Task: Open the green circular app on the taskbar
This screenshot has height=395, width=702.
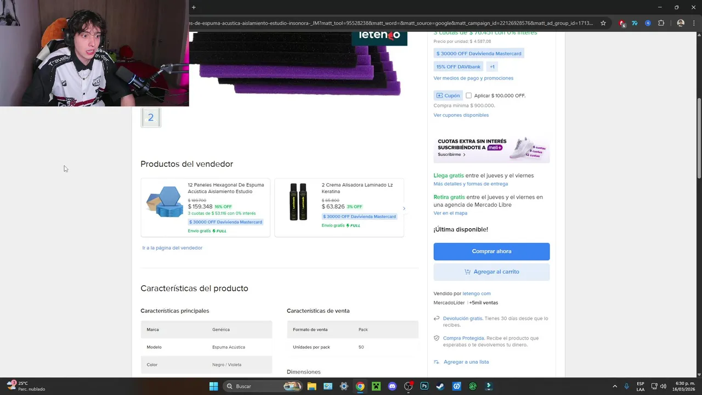Action: [x=473, y=386]
